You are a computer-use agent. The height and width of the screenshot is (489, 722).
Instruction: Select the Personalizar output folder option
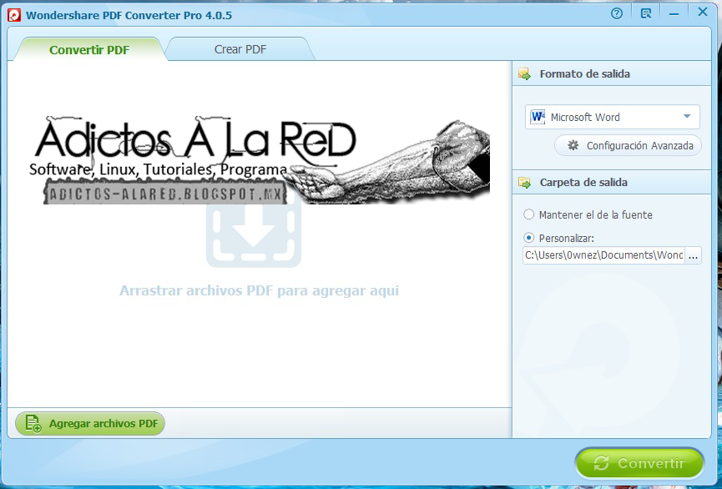[528, 236]
